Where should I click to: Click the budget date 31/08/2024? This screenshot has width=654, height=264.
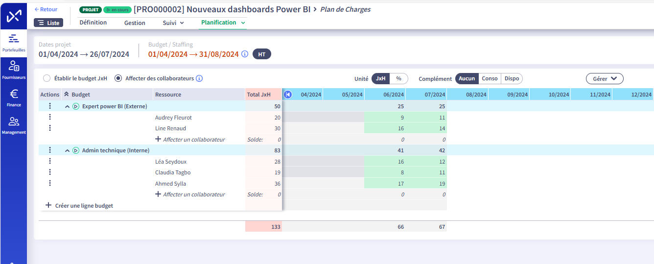(218, 54)
